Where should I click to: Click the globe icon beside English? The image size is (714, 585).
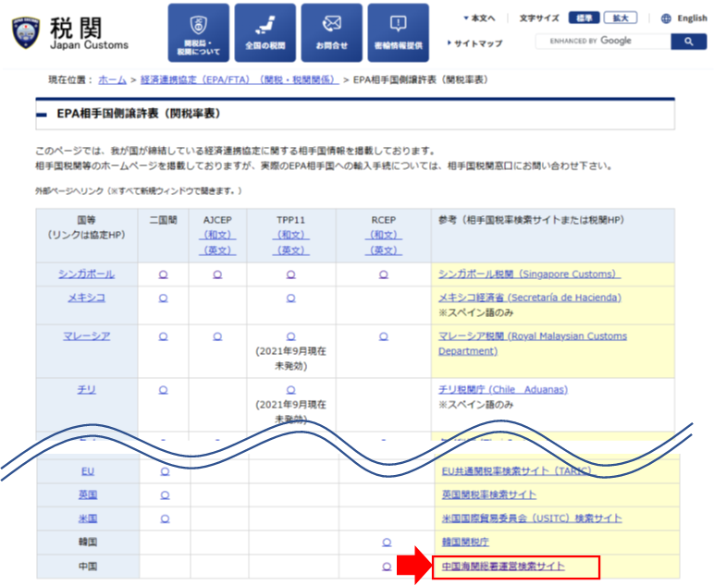tap(666, 18)
